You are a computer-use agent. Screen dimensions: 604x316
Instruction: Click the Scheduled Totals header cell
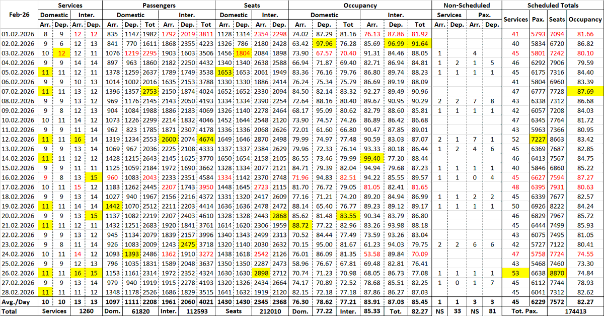(552, 5)
